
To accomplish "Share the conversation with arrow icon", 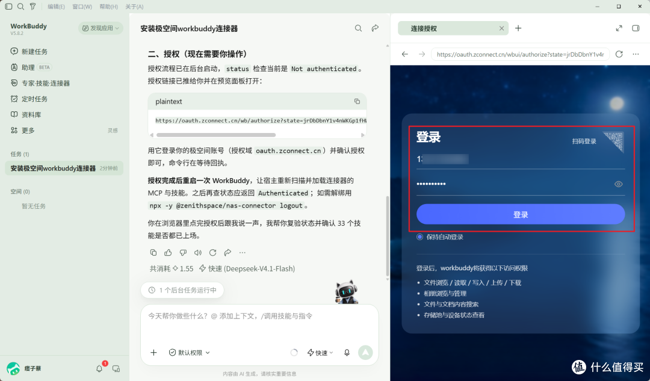I will [375, 28].
